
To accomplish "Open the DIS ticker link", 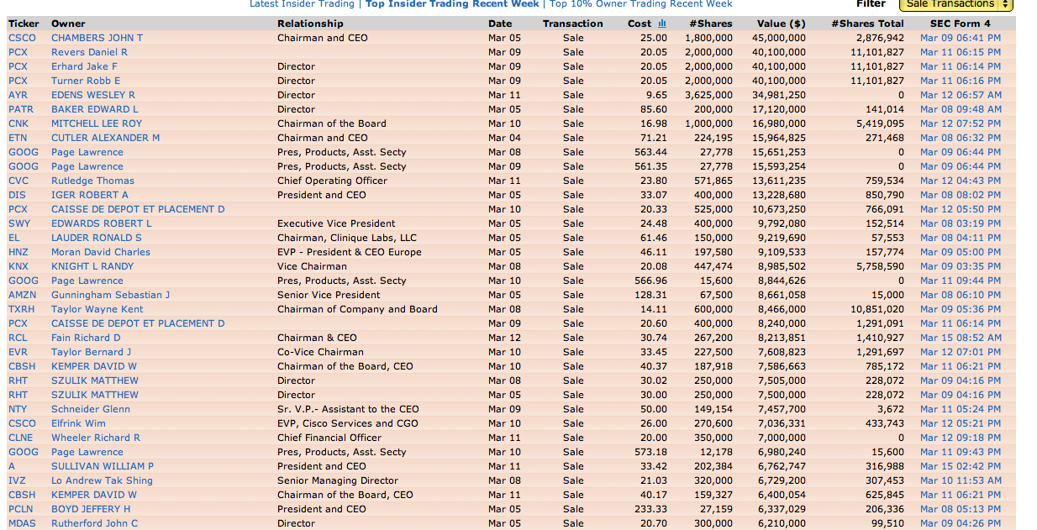I will [x=17, y=195].
